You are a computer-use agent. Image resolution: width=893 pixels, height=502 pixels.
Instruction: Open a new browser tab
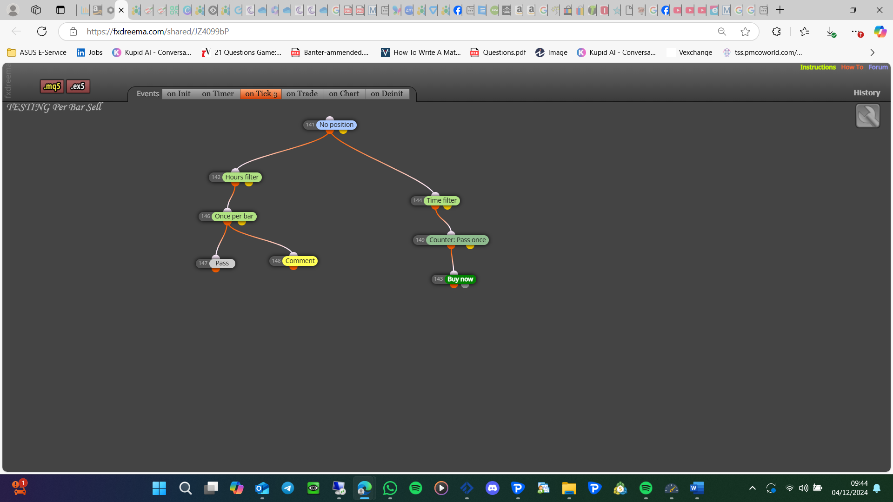tap(780, 10)
